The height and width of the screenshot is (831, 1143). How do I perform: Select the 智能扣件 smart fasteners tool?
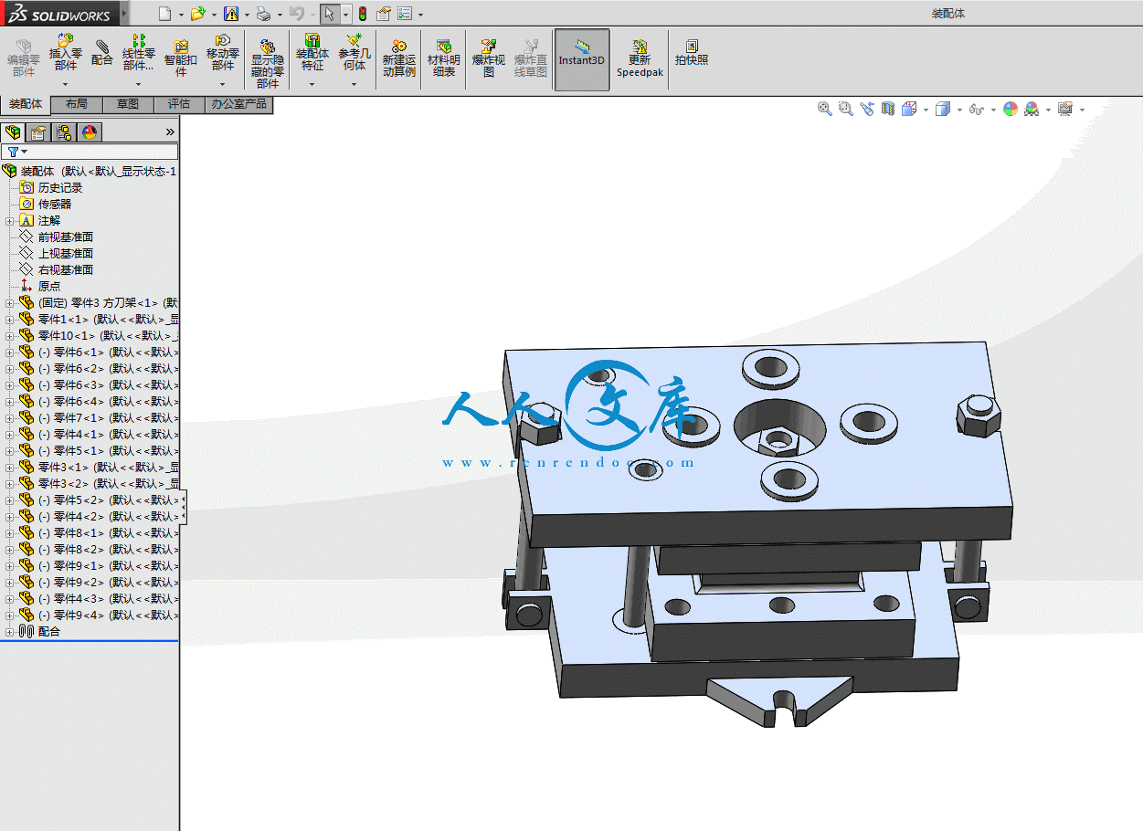181,58
